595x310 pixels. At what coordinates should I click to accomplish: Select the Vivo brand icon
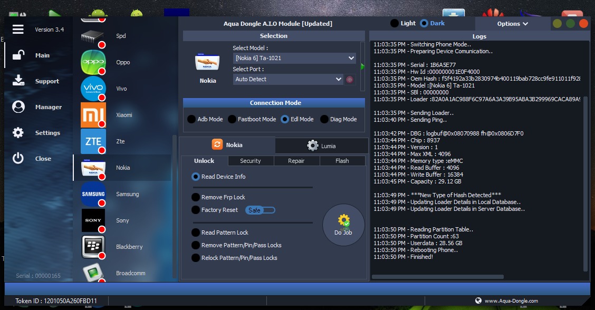93,89
